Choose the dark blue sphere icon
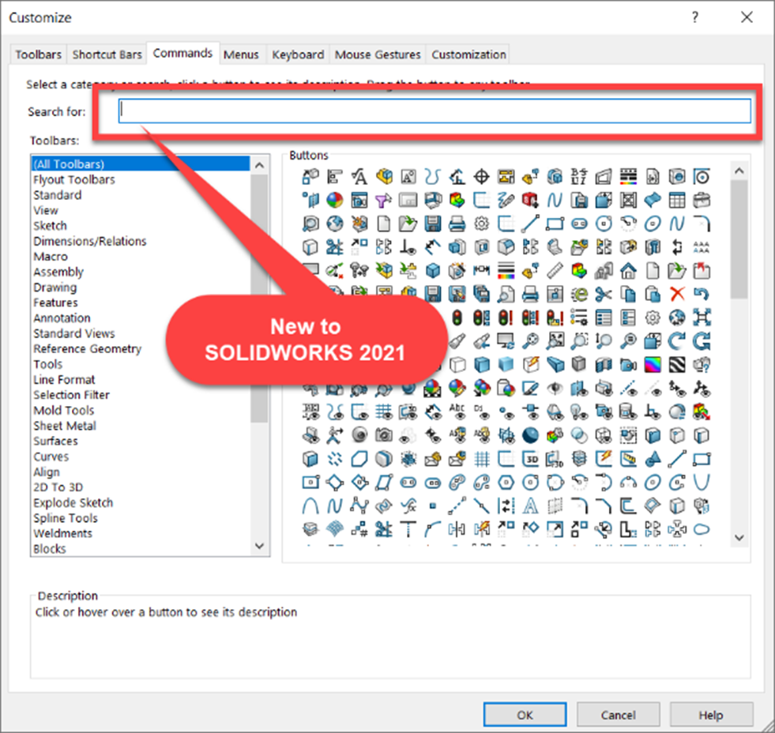 [530, 435]
